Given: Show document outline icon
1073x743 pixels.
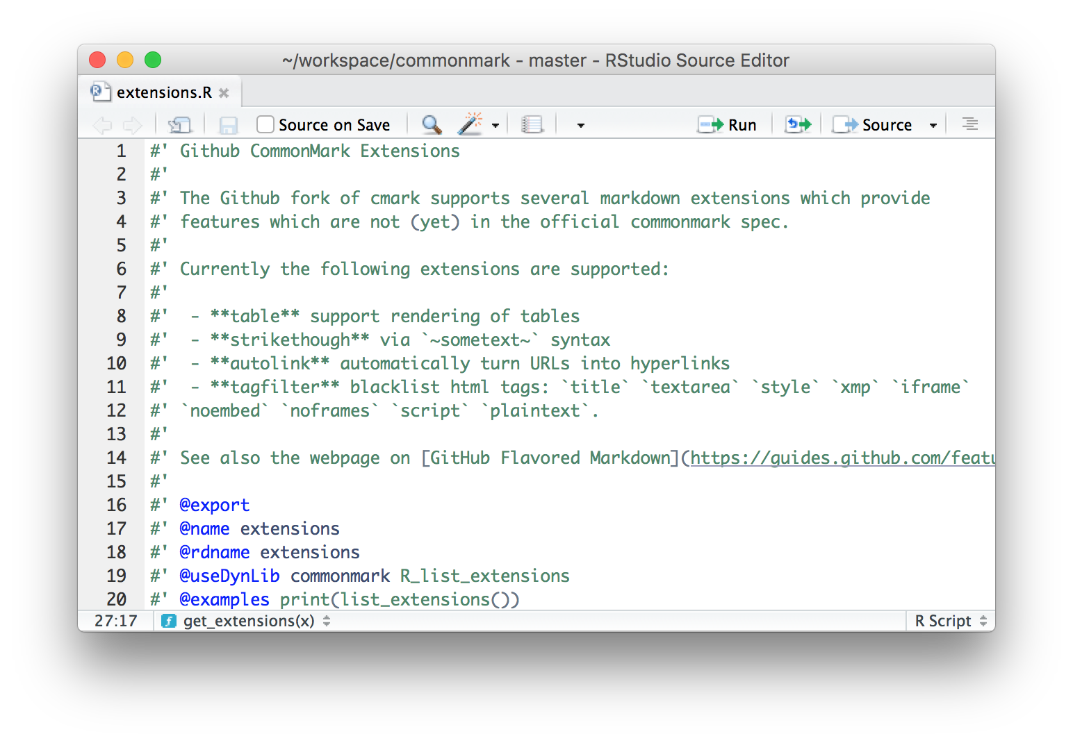Looking at the screenshot, I should pos(969,124).
